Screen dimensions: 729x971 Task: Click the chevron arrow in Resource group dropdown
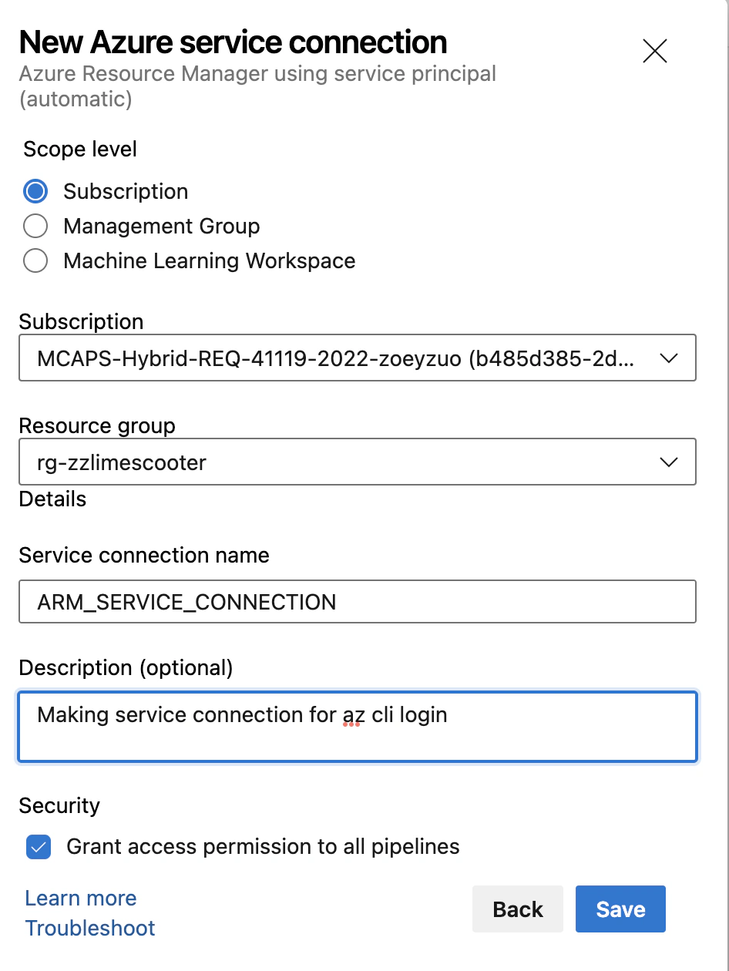click(x=668, y=462)
